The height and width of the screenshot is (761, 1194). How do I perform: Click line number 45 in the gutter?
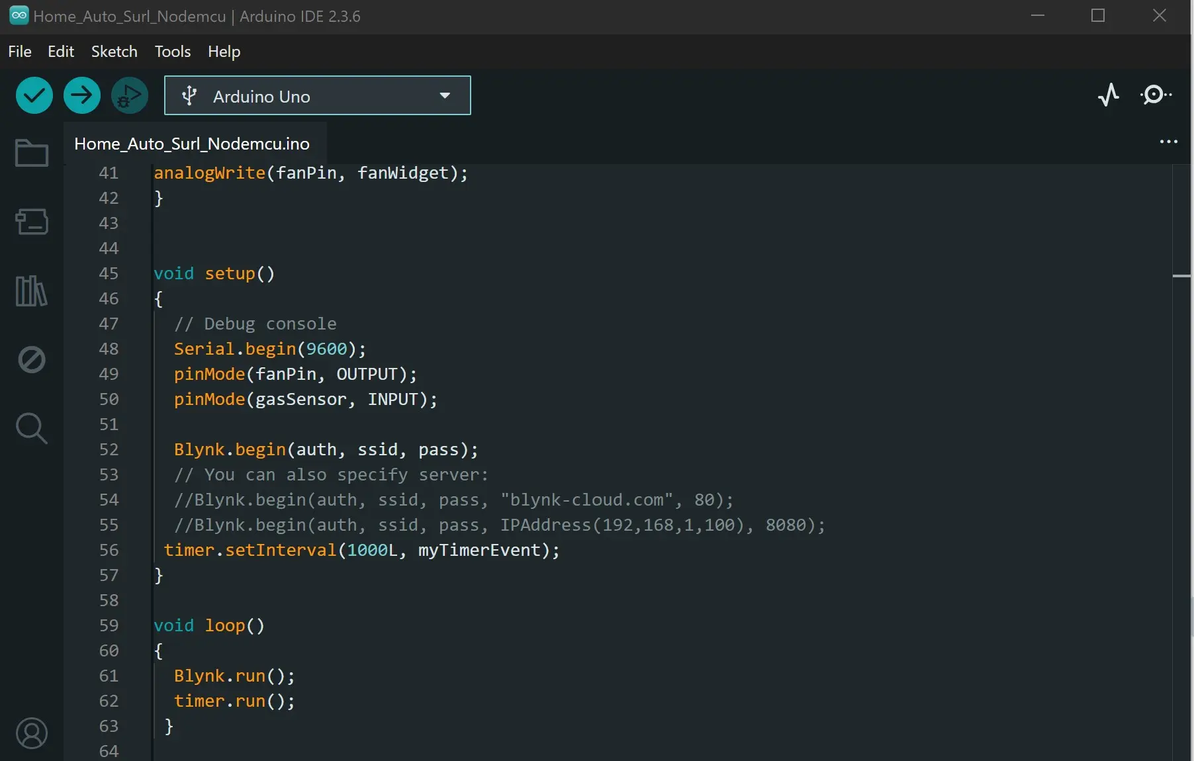109,273
